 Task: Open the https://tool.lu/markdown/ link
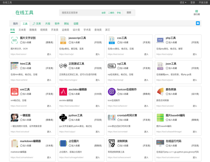click(x=22, y=157)
